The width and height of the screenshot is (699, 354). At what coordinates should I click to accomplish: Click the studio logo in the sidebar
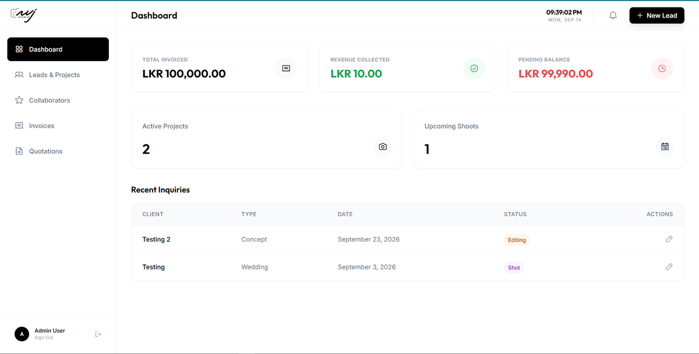(24, 14)
